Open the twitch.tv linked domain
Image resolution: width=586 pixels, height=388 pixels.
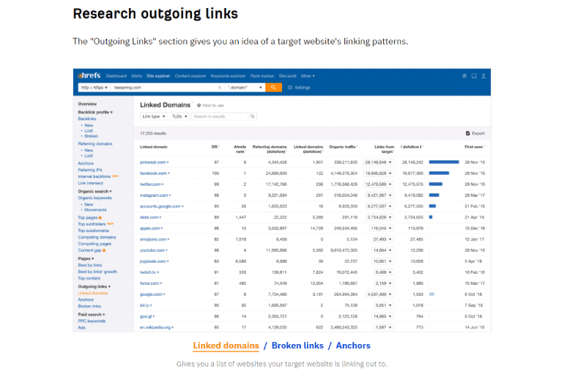(x=148, y=272)
